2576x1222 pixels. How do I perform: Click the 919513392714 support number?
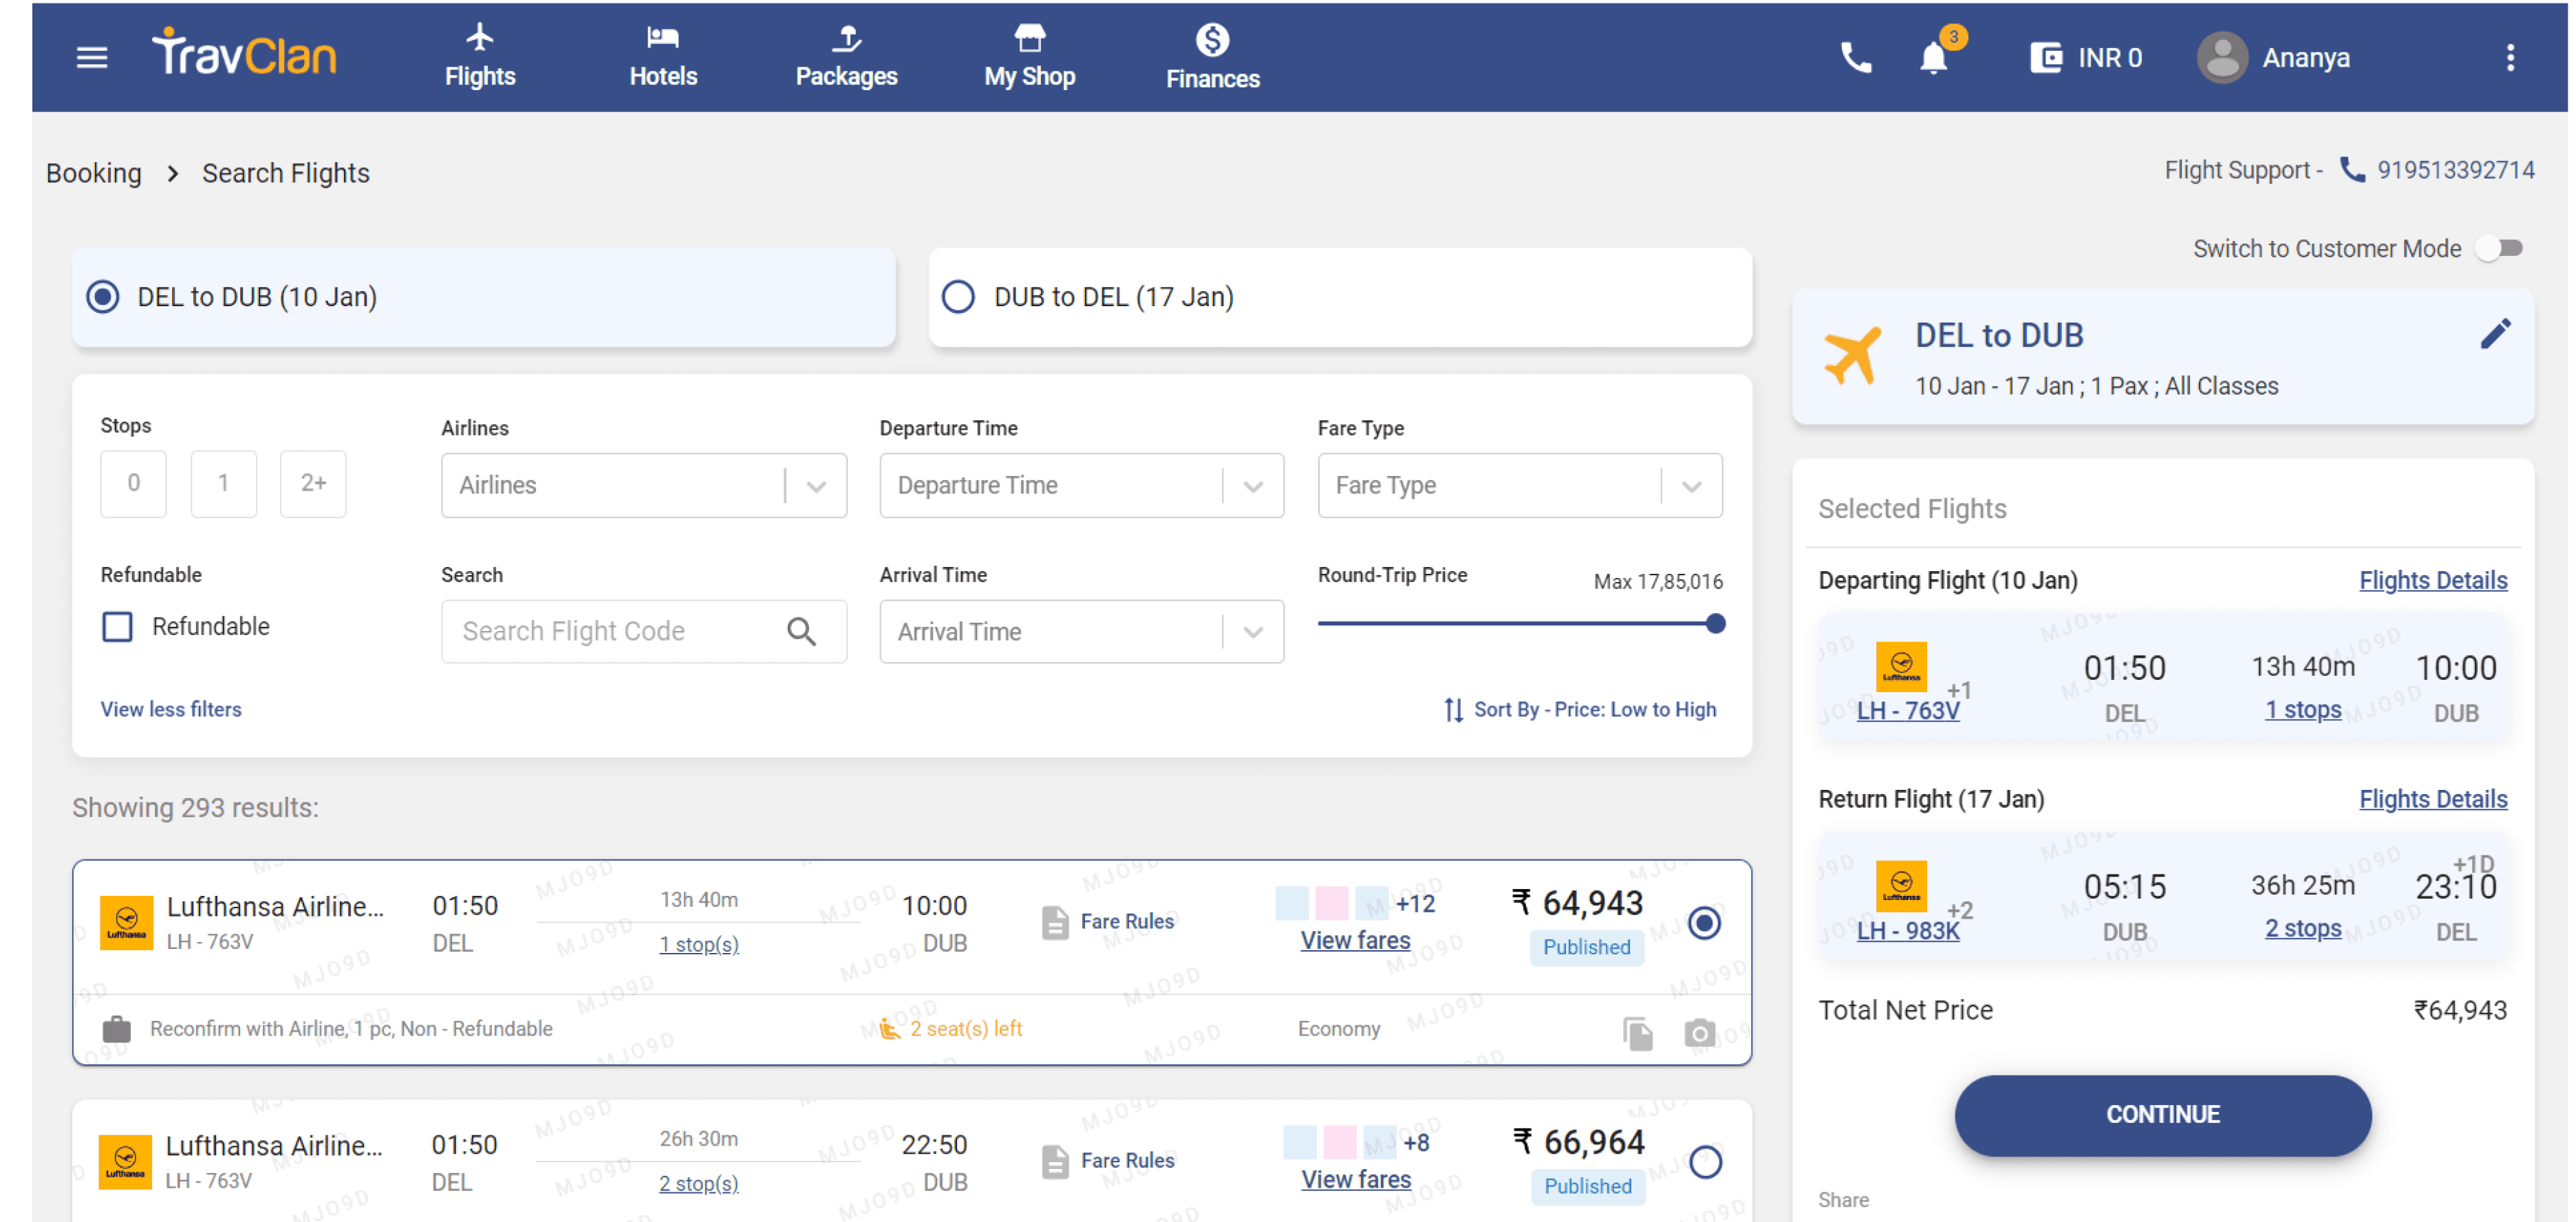coord(2455,170)
